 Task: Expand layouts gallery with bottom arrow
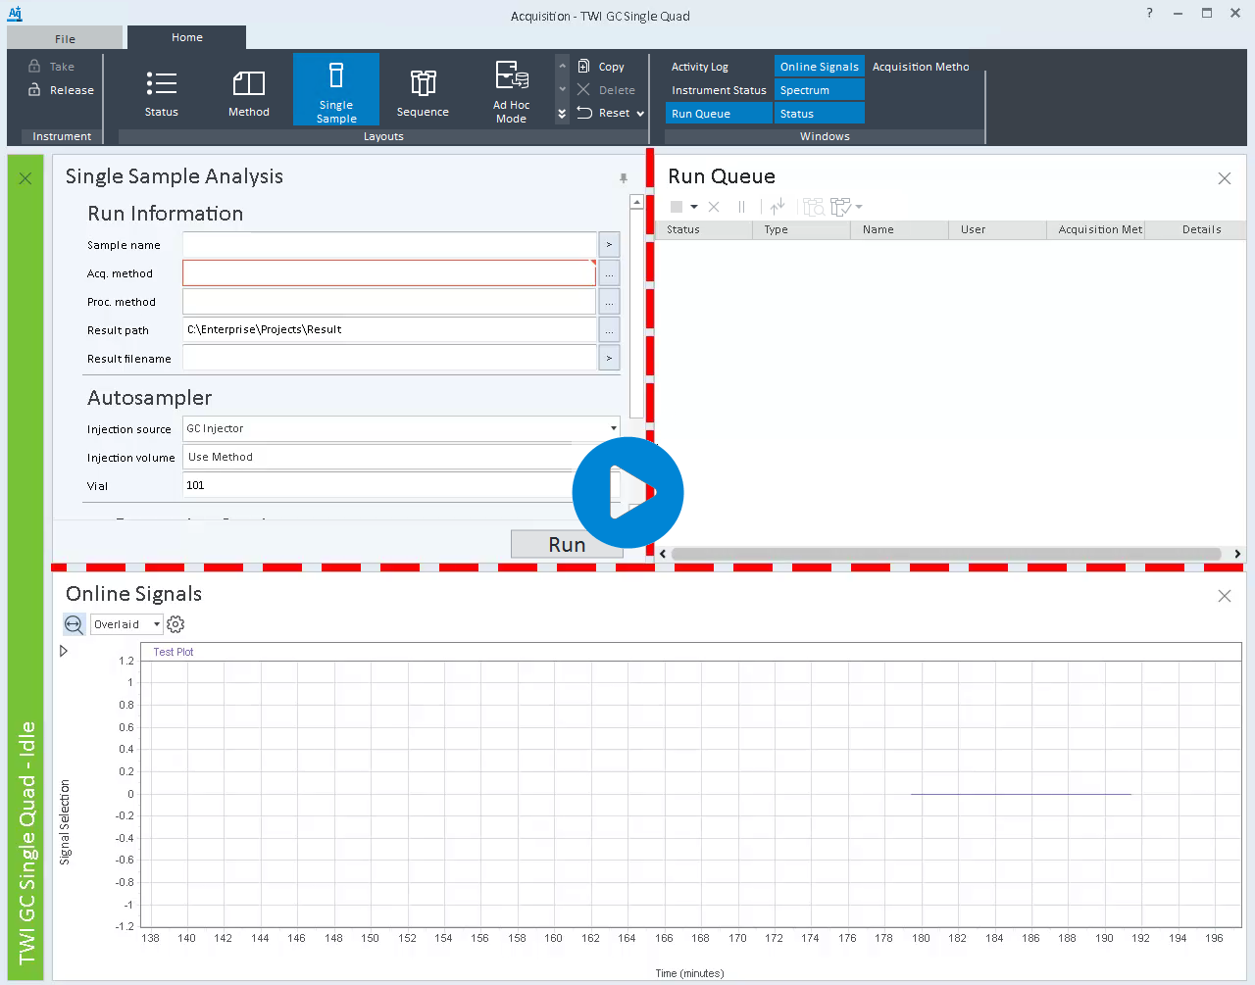(x=562, y=114)
